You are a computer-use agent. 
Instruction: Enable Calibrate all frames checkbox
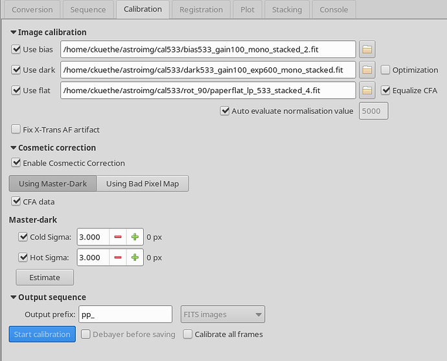click(x=188, y=334)
